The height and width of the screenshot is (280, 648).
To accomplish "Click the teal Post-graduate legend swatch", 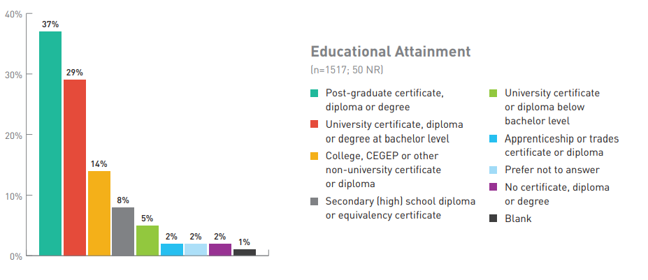I will click(315, 93).
